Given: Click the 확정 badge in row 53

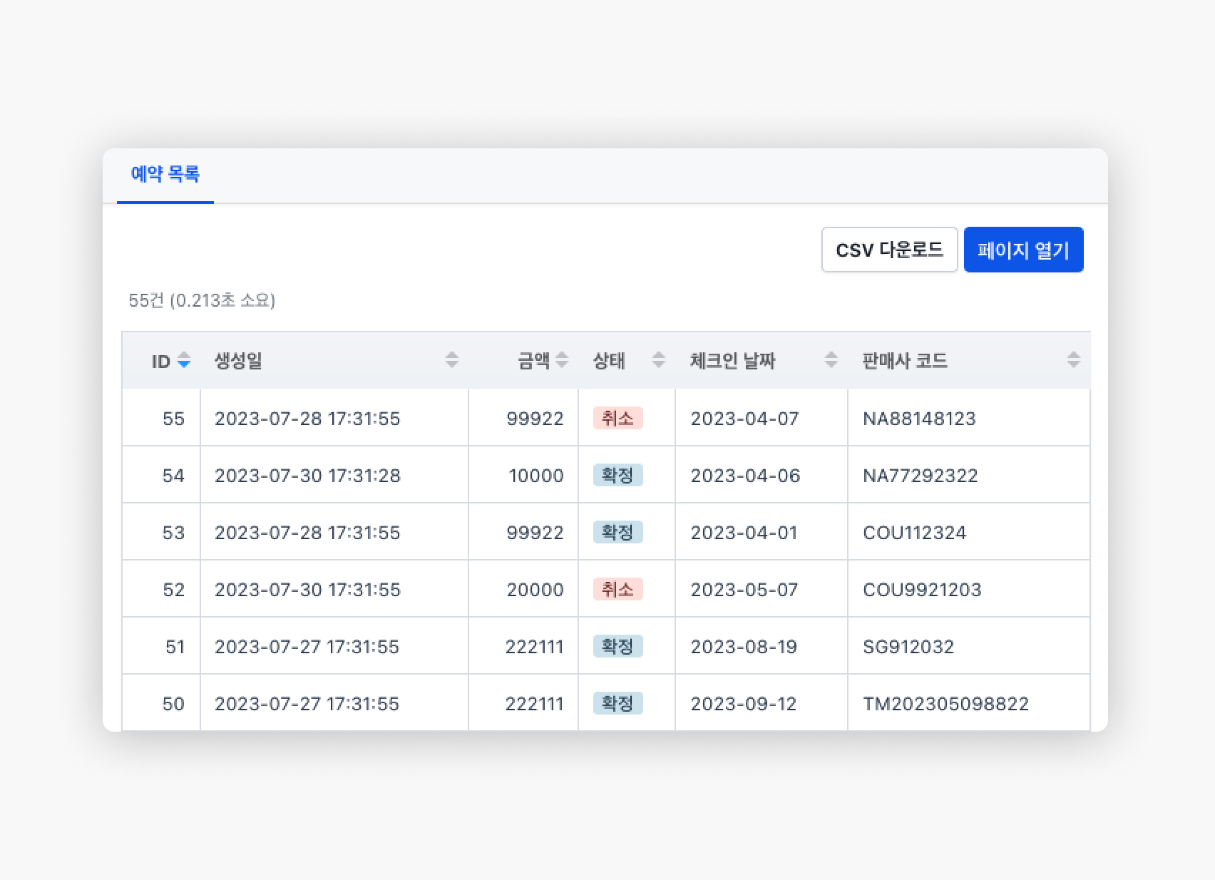Looking at the screenshot, I should 617,532.
